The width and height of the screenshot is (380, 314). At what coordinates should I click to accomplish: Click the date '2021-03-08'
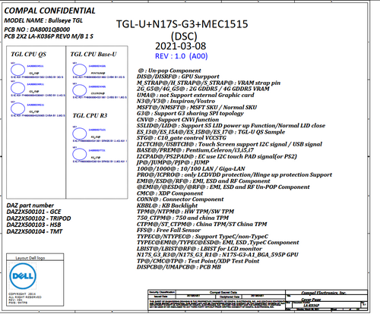[181, 46]
